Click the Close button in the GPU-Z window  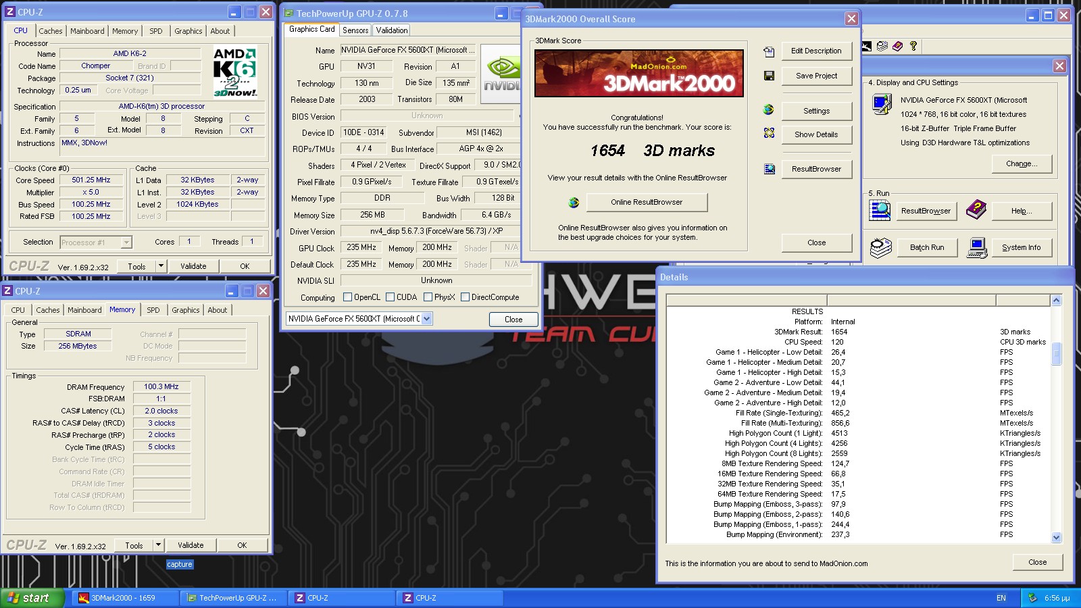click(x=513, y=320)
